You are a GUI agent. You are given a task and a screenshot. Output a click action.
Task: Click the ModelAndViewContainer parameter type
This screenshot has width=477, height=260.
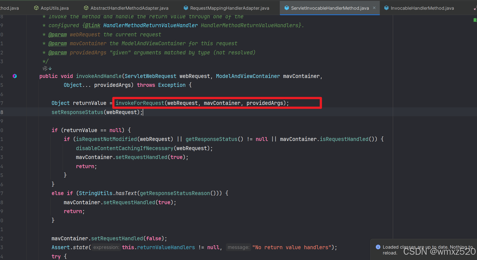248,76
